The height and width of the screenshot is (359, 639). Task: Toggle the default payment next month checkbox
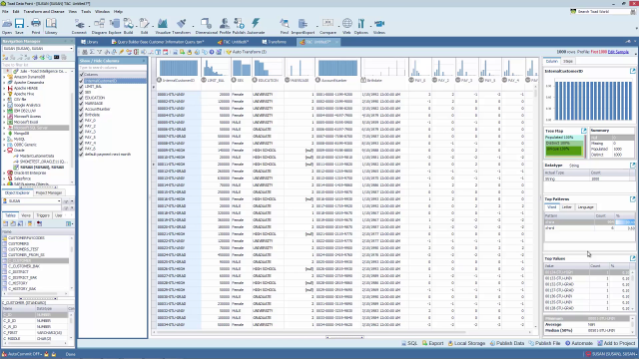[82, 155]
